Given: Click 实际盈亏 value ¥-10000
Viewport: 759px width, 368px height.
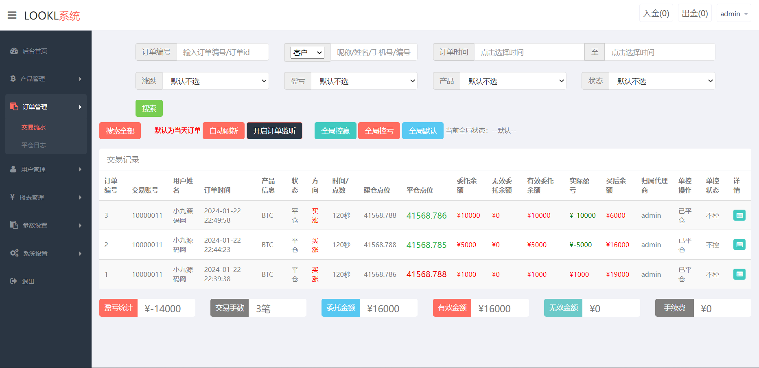Looking at the screenshot, I should click(x=582, y=215).
